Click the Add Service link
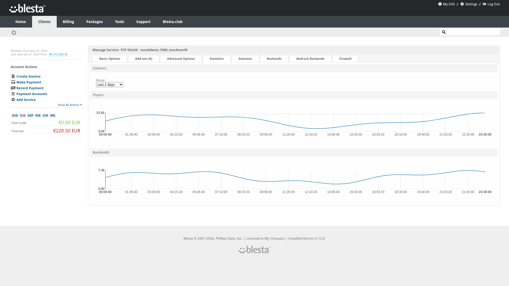 click(26, 100)
